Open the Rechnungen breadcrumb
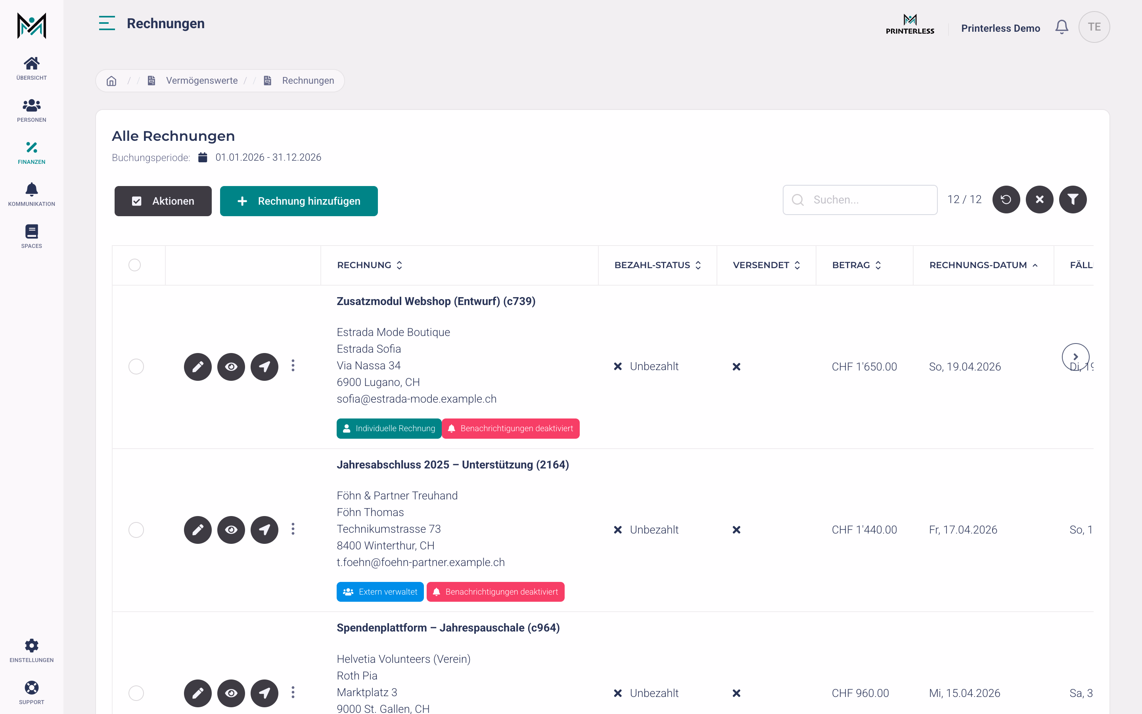This screenshot has width=1142, height=714. 308,81
